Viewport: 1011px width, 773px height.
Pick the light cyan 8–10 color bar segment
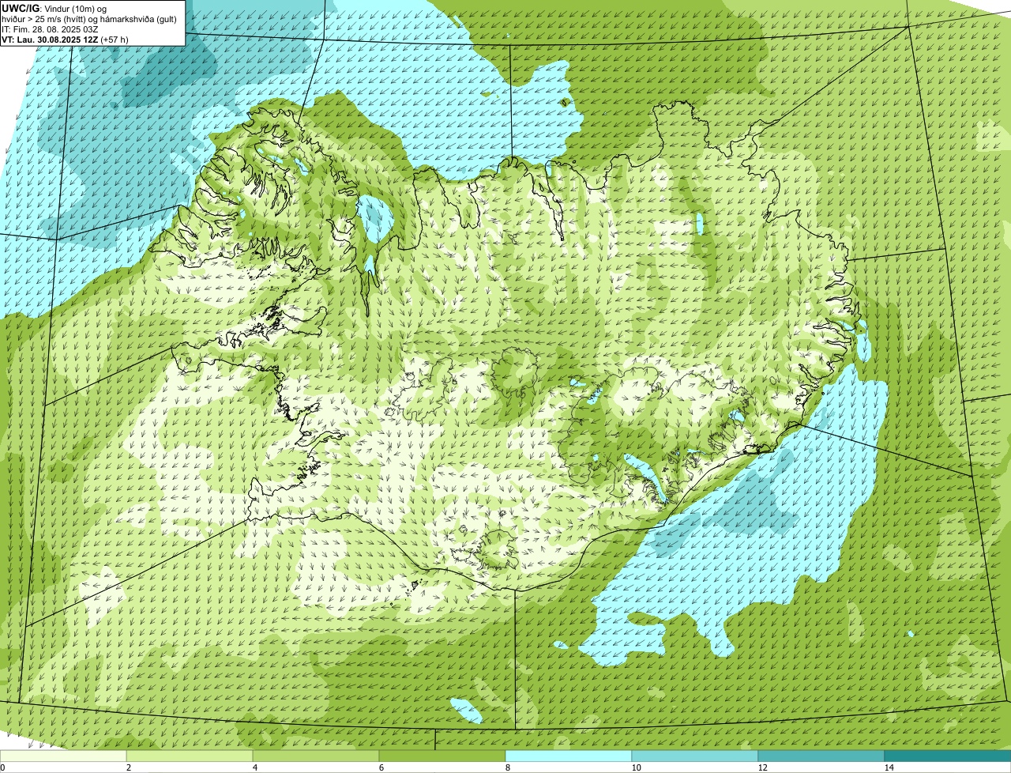pos(569,756)
